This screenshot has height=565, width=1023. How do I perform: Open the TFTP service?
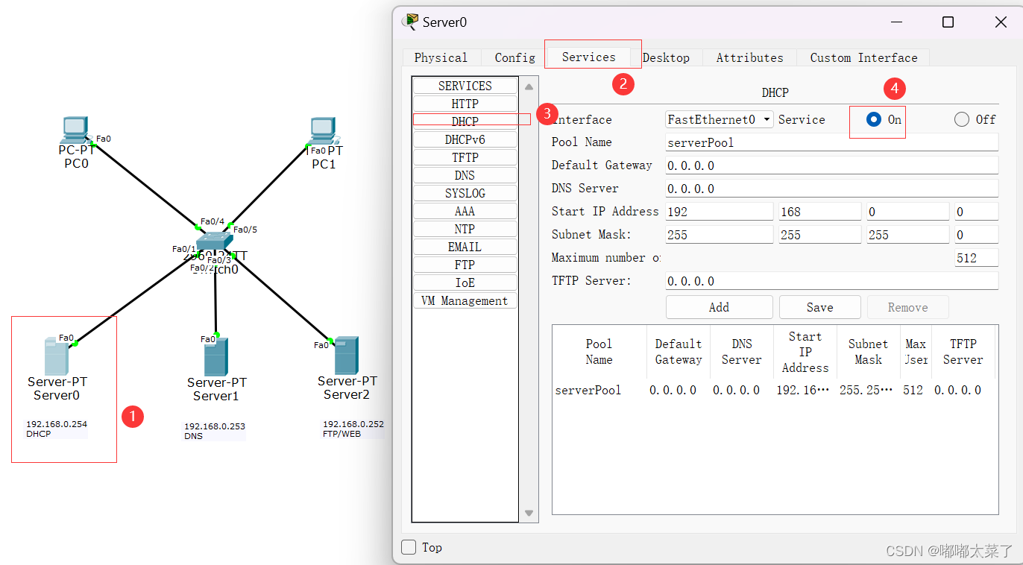pos(465,157)
